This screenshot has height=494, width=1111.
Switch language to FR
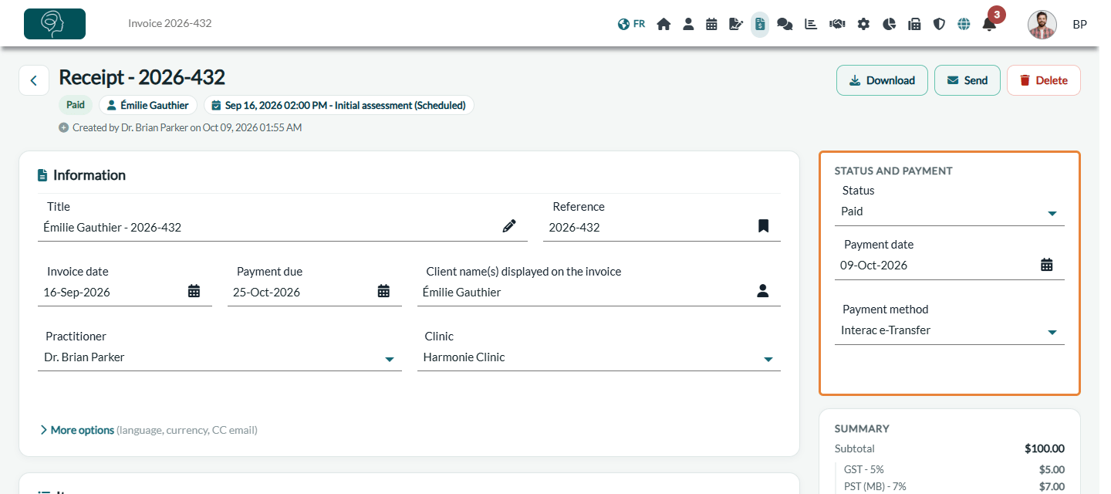tap(631, 24)
